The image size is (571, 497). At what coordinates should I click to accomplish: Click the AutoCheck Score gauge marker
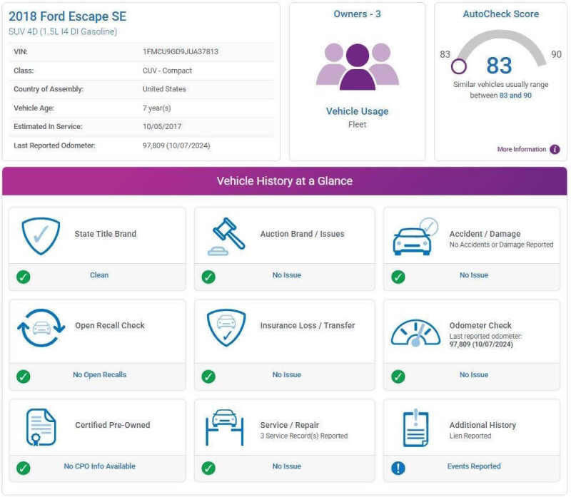(x=458, y=66)
